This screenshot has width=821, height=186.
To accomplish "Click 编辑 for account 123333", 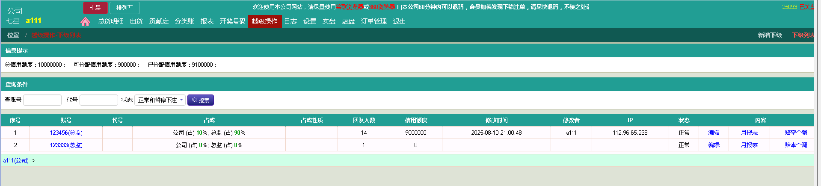I will tap(714, 145).
